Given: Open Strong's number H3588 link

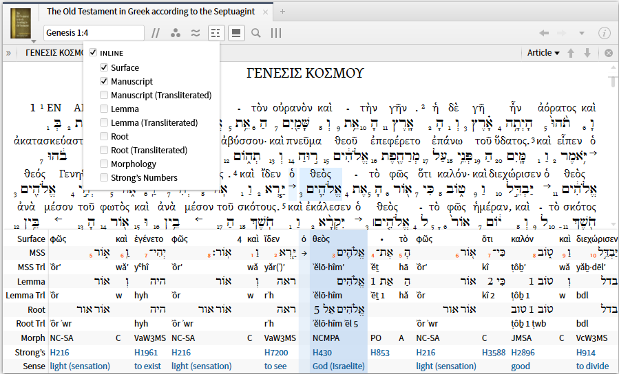Looking at the screenshot, I should coord(494,352).
